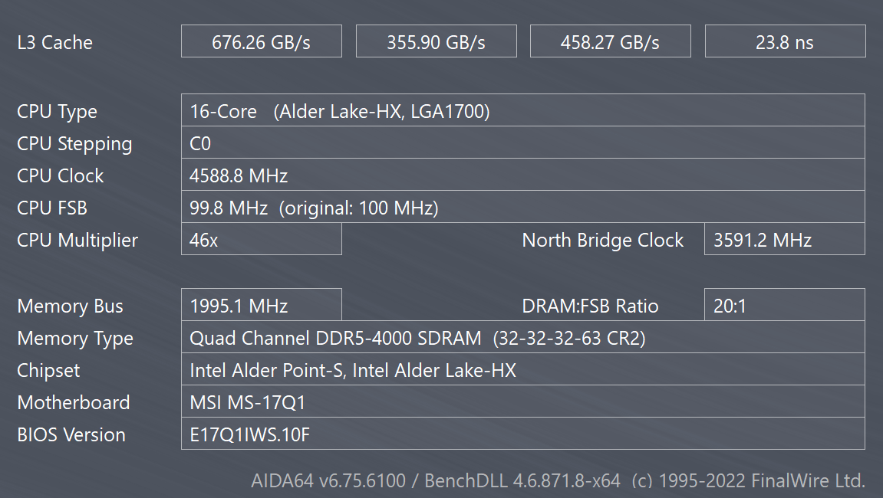Select the L3 Cache 355.90 GB/s write value
Screen dimensions: 883x498
point(436,42)
